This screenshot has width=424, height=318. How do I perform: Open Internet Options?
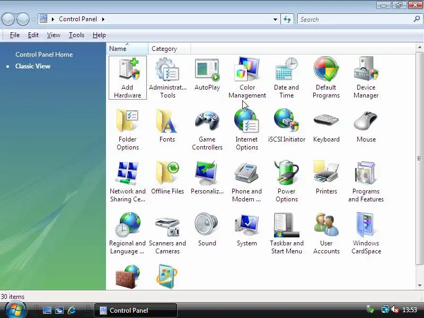pyautogui.click(x=246, y=129)
